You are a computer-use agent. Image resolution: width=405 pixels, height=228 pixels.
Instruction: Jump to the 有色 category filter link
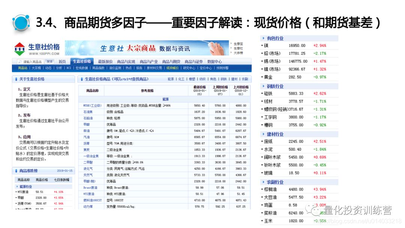click(x=213, y=79)
